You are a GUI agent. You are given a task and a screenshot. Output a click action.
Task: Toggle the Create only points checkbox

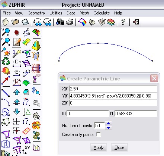coord(99,134)
